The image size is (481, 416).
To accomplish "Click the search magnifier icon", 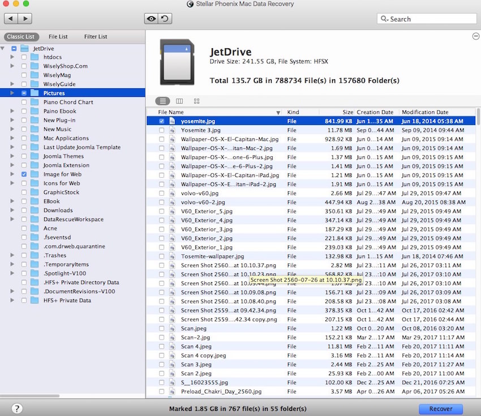I will (384, 19).
